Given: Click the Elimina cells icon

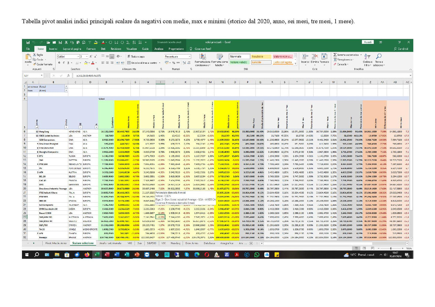Looking at the screenshot, I should 315,57.
